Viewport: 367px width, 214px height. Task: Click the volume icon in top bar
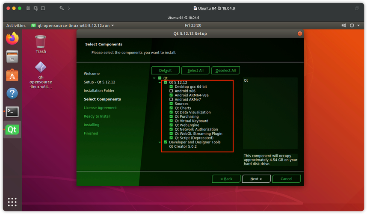pos(343,26)
